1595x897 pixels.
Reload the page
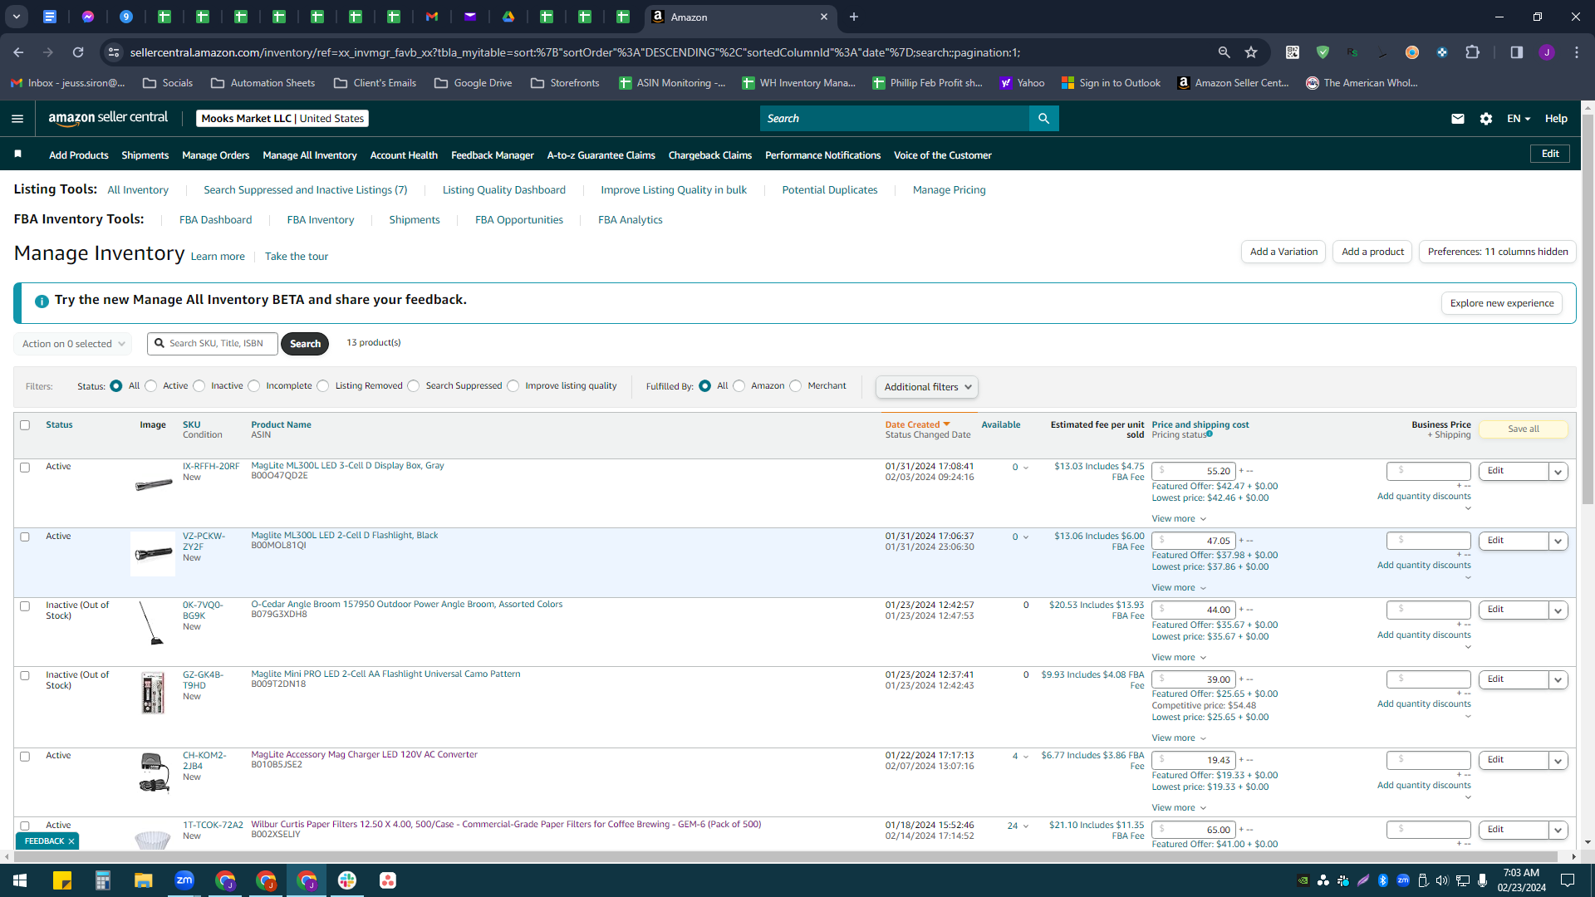tap(78, 52)
